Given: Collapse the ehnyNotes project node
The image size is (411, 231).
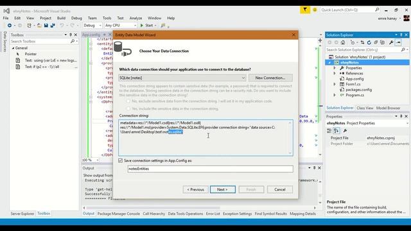Looking at the screenshot, I should click(329, 63).
